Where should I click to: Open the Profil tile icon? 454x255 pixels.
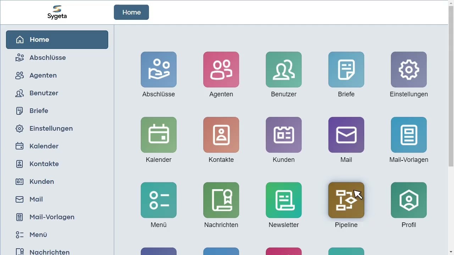point(409,200)
